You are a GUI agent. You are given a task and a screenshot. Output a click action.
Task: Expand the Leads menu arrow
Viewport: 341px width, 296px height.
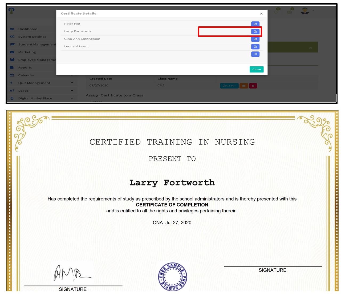[x=72, y=91]
